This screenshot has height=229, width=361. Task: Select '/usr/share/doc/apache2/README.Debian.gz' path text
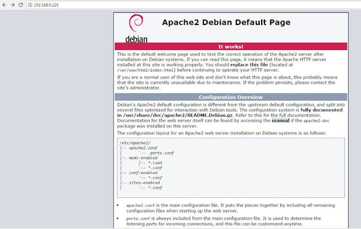(x=178, y=115)
